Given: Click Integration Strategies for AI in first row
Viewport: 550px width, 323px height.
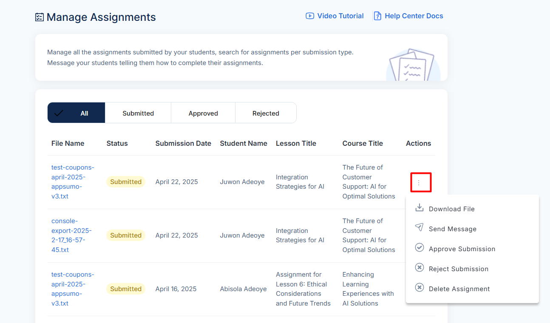Looking at the screenshot, I should [x=300, y=182].
